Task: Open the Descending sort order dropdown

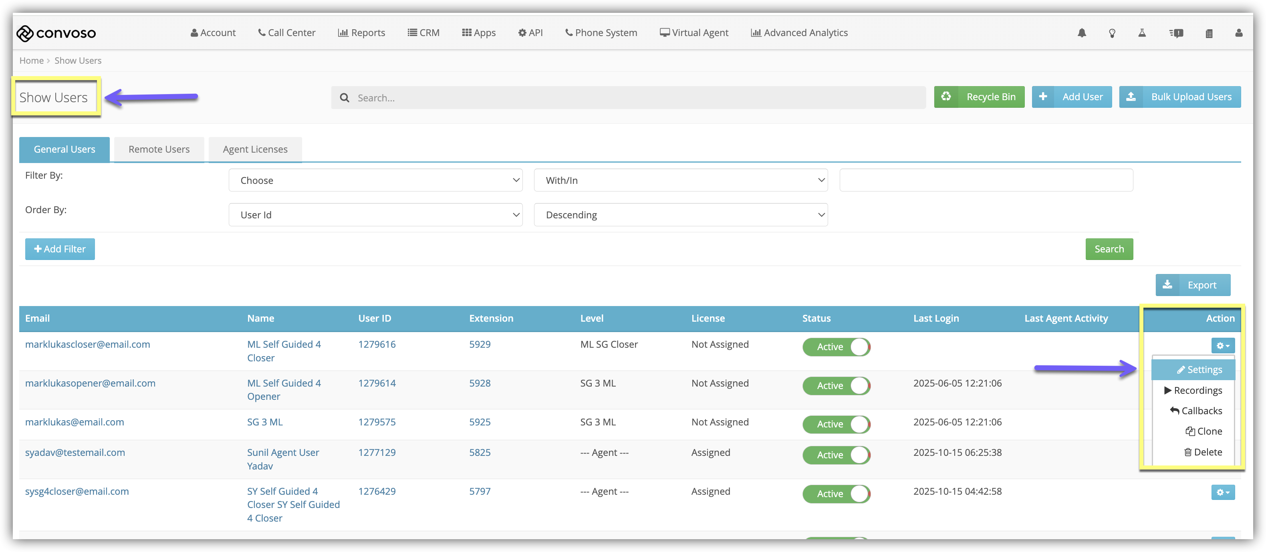Action: 680,215
